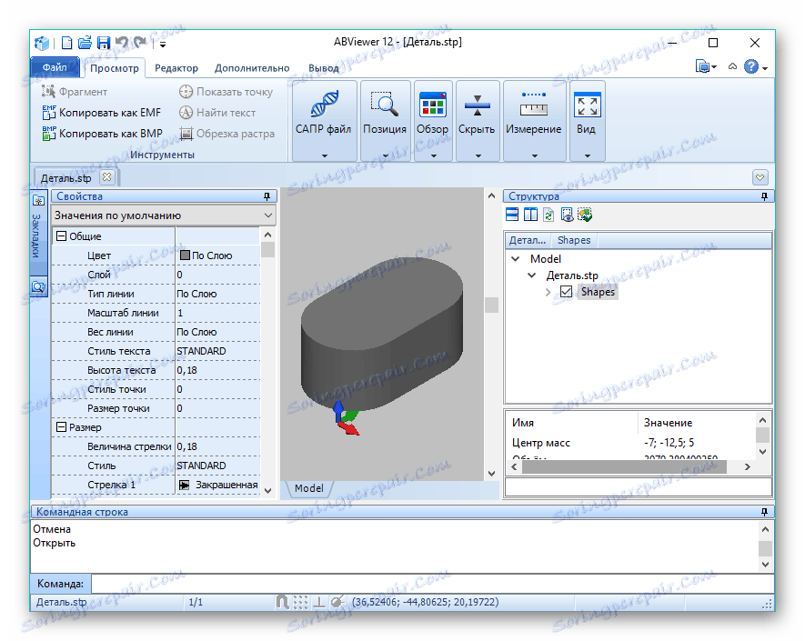
Task: Click the Цвет По Слою color swatch
Action: click(186, 255)
